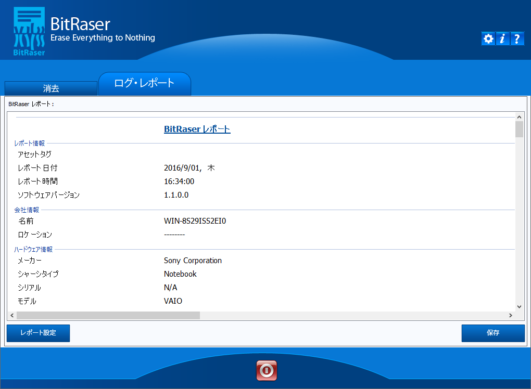Click the BitRaser logo in the header
Image resolution: width=531 pixels, height=389 pixels.
click(29, 31)
